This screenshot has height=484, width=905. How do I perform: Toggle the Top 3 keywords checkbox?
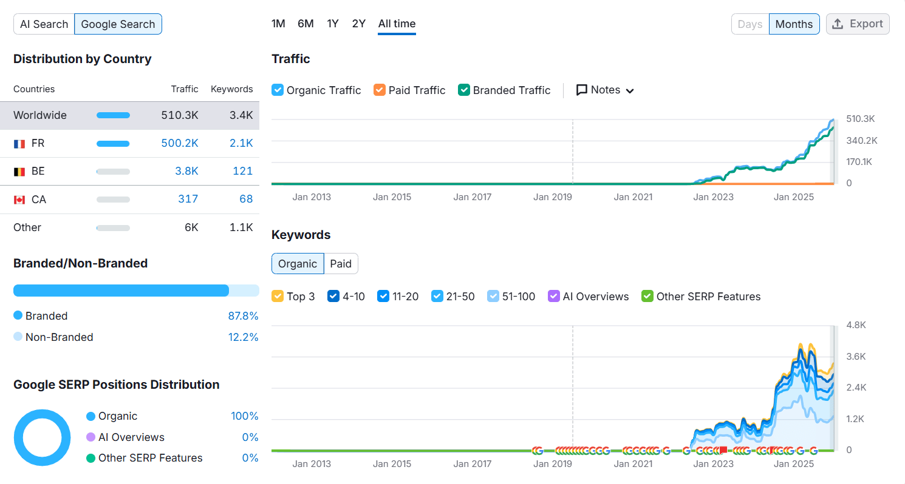click(x=278, y=297)
